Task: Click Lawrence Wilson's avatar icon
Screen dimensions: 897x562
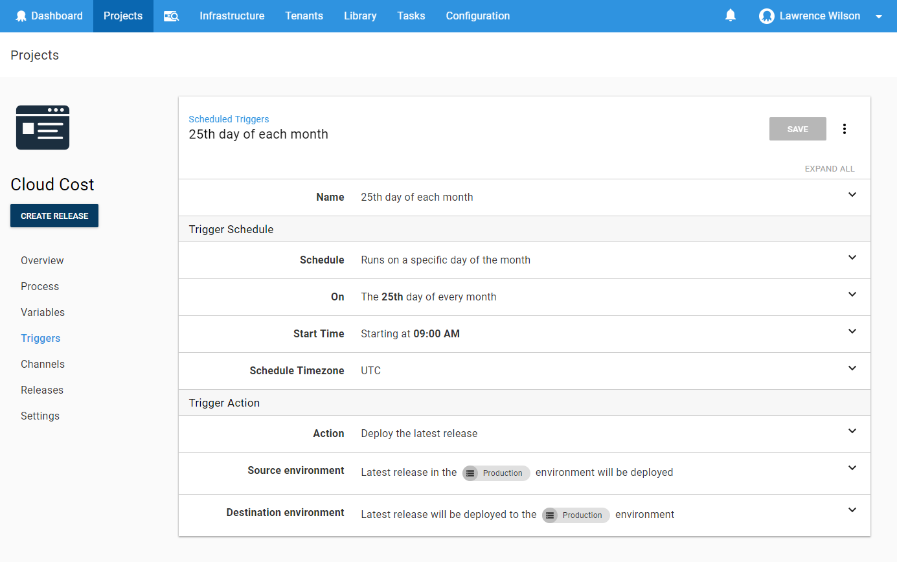Action: pos(766,16)
